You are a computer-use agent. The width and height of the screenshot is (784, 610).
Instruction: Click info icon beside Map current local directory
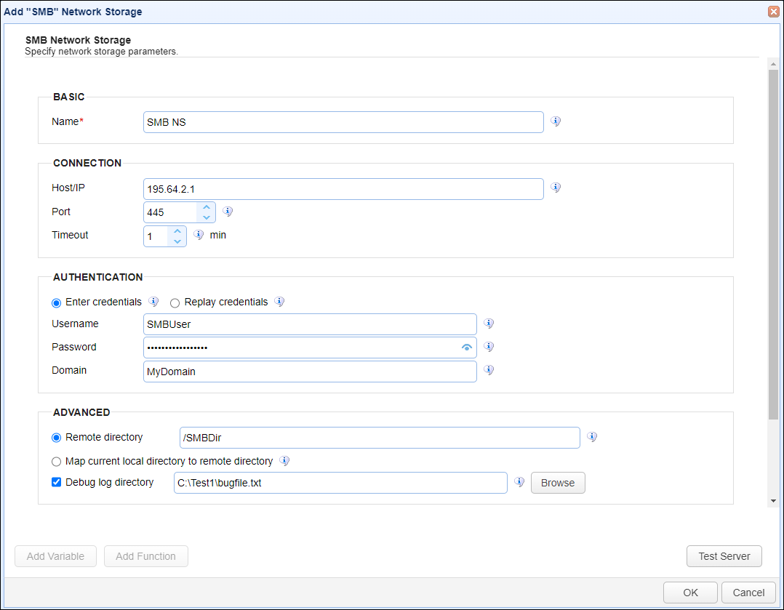[x=284, y=460]
